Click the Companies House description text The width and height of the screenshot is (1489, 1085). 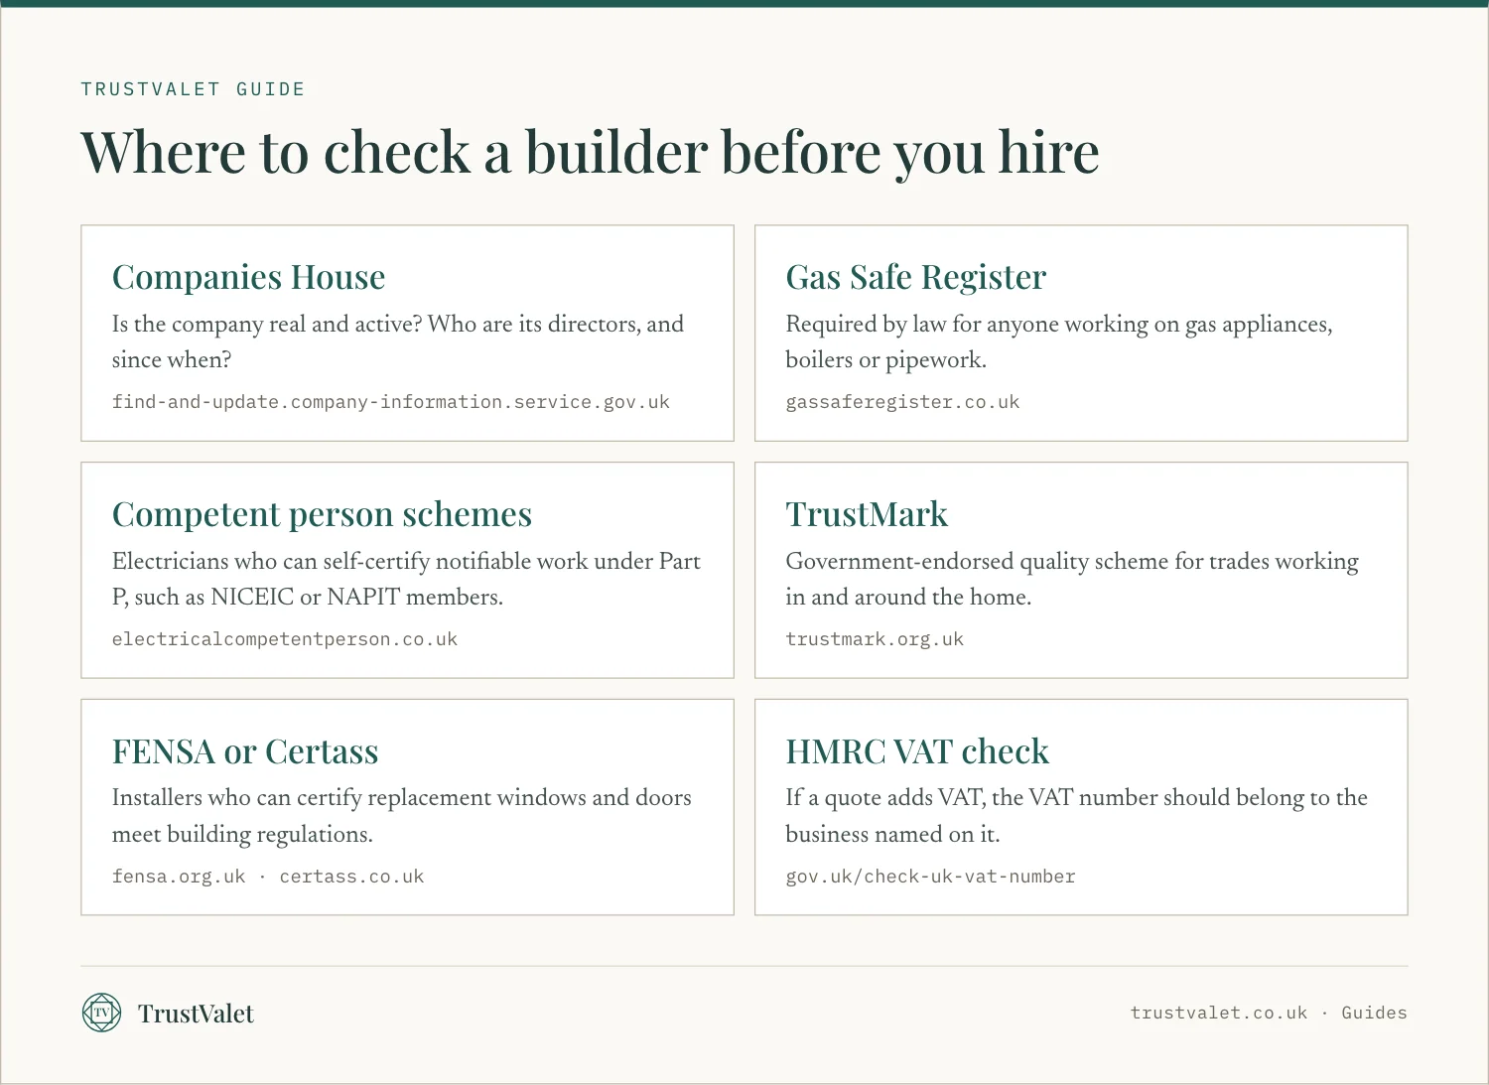point(398,341)
